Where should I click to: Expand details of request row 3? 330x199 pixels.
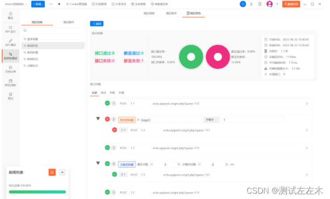point(307,148)
